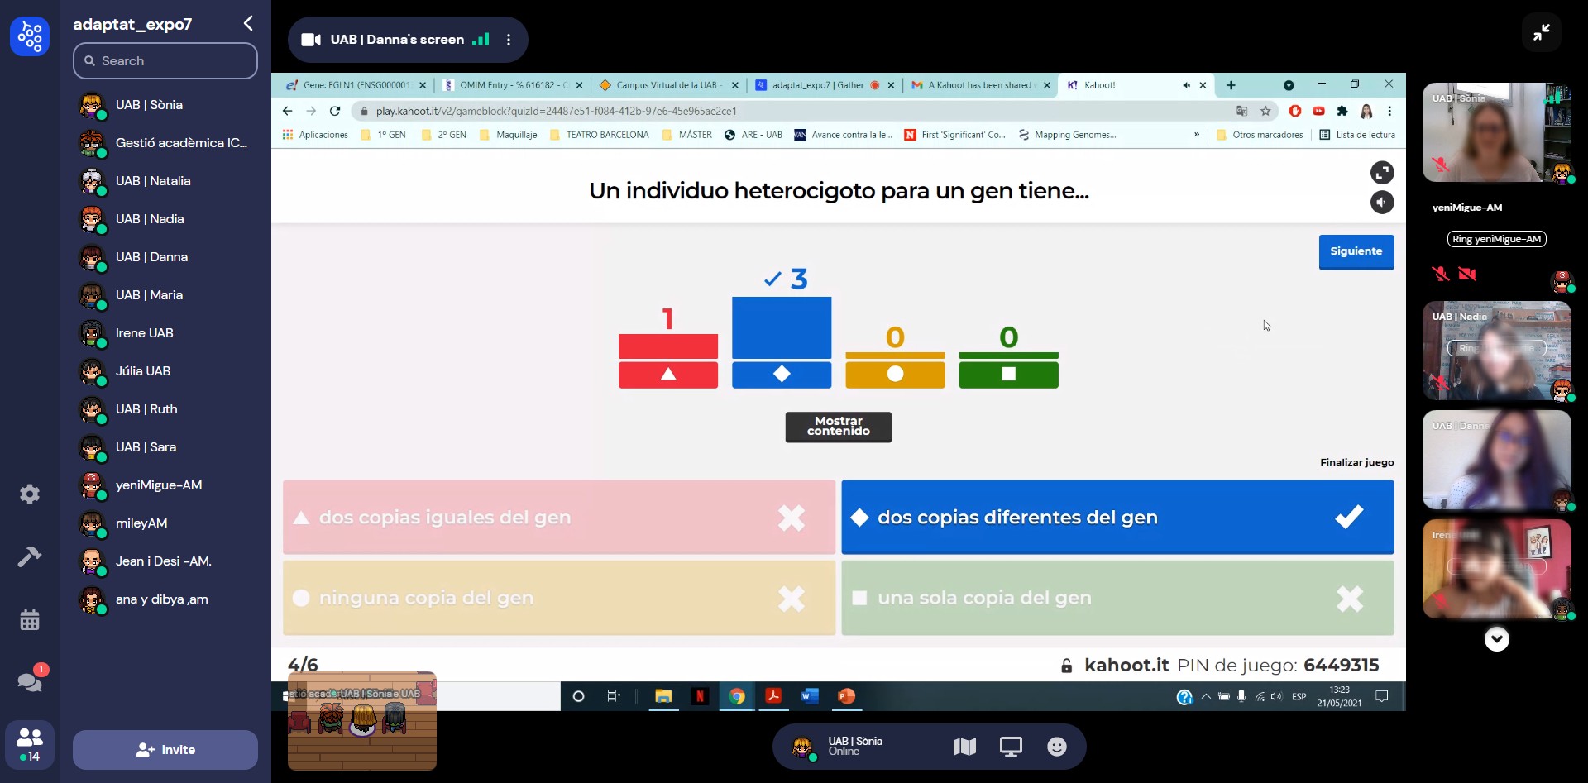Open the Build hammer tool
This screenshot has height=783, width=1588.
[x=30, y=557]
